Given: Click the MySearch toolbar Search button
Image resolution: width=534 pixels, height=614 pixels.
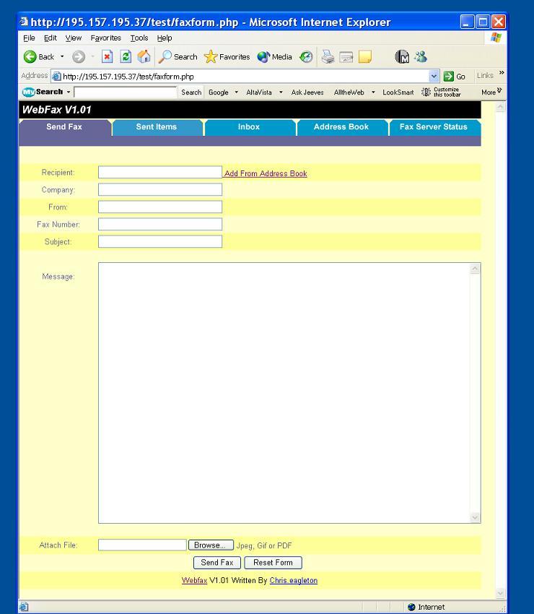Looking at the screenshot, I should 191,92.
